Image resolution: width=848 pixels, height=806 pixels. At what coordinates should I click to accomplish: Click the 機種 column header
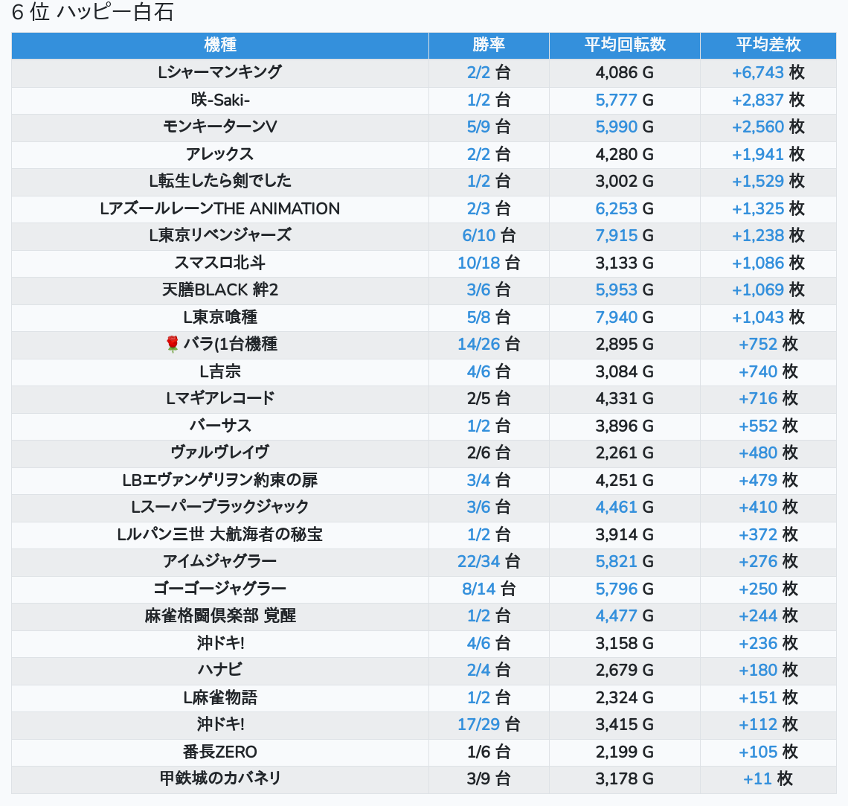pos(220,45)
